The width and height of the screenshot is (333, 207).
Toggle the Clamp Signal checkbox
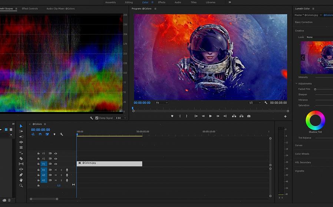[97, 118]
